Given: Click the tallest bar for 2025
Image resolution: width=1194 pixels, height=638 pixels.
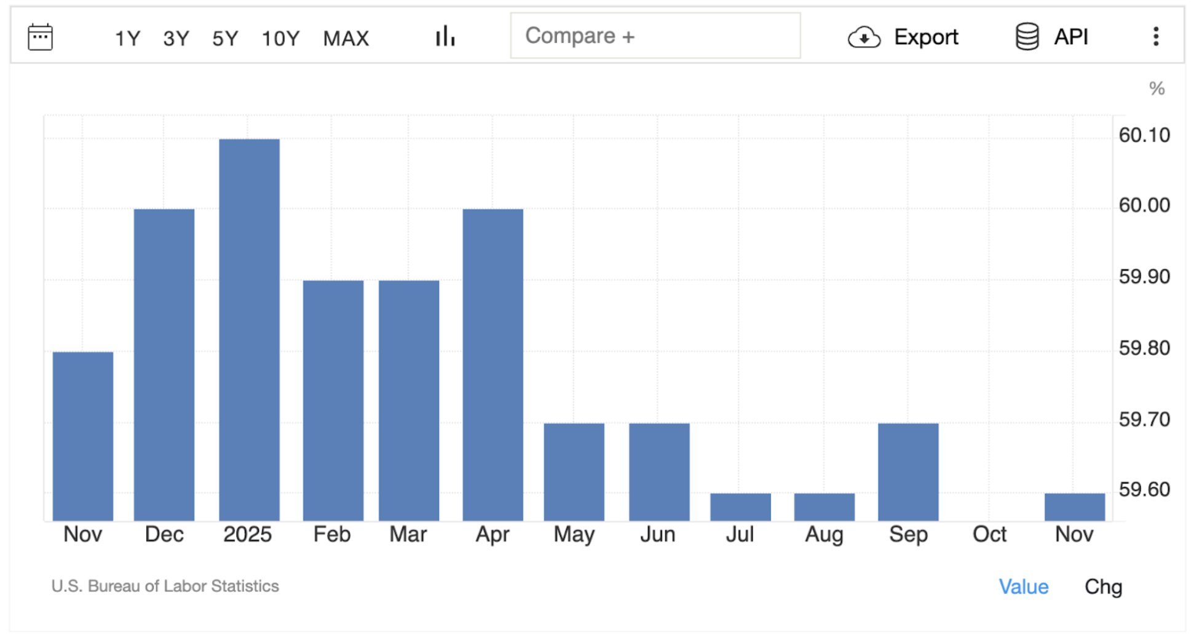Looking at the screenshot, I should click(249, 329).
